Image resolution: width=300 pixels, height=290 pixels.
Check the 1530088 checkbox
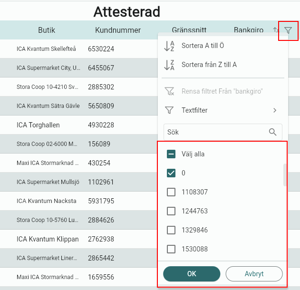tap(171, 249)
